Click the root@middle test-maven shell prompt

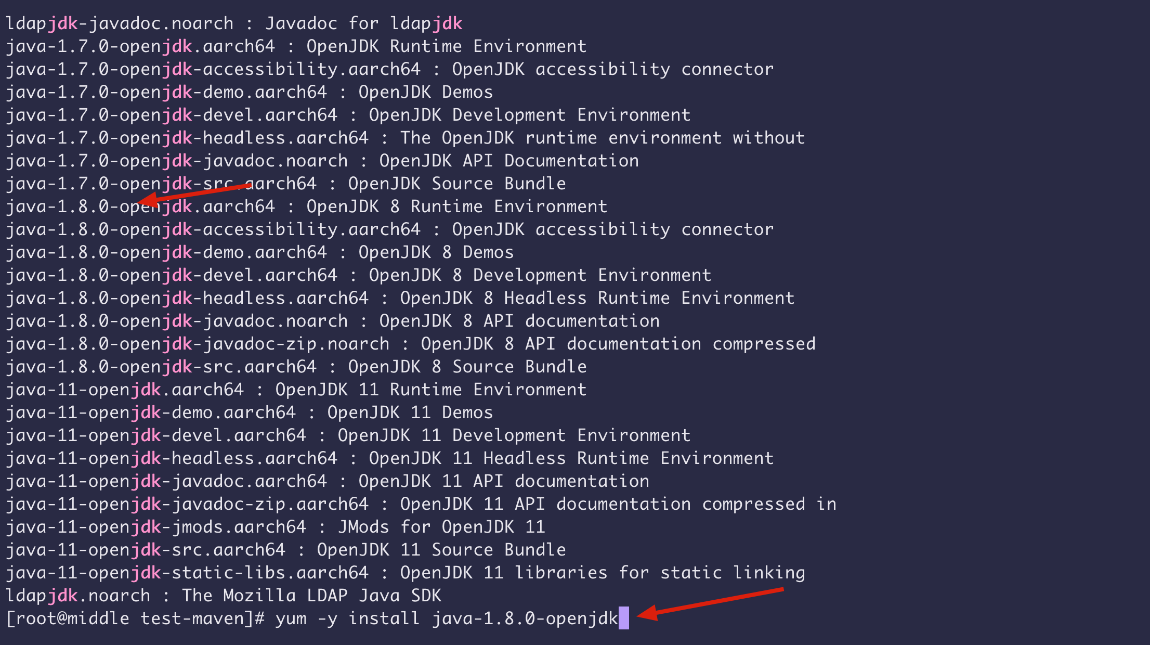tap(135, 618)
